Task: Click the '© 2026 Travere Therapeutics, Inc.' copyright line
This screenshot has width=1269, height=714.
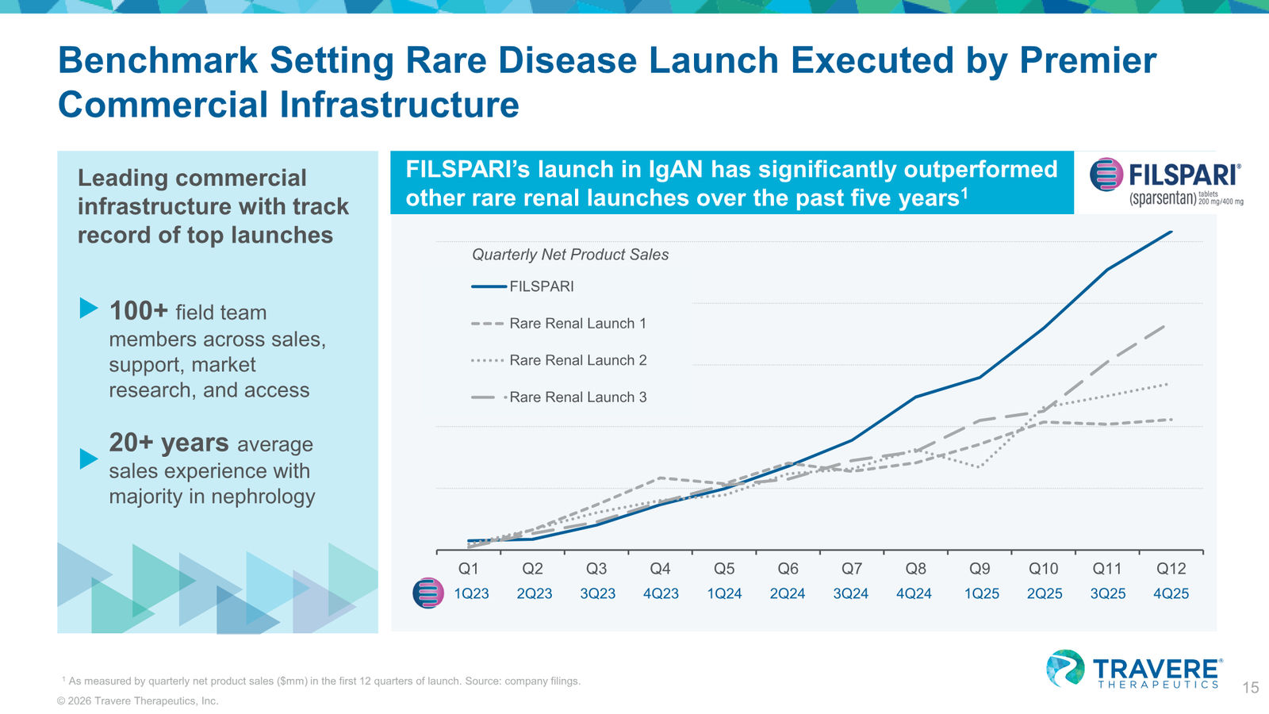Action: (x=137, y=701)
